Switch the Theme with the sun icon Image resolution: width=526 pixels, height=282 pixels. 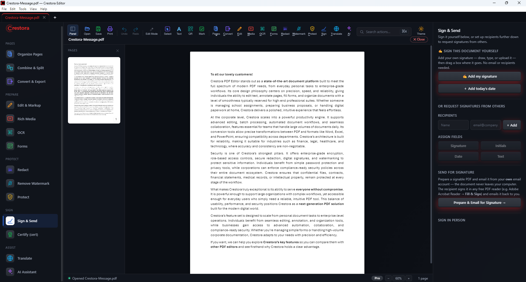click(421, 30)
